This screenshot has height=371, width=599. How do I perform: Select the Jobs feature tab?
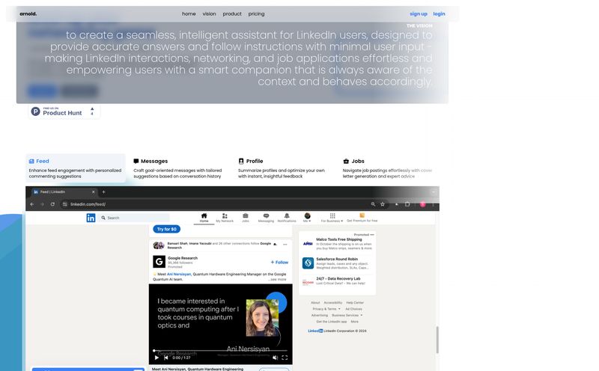(389, 168)
